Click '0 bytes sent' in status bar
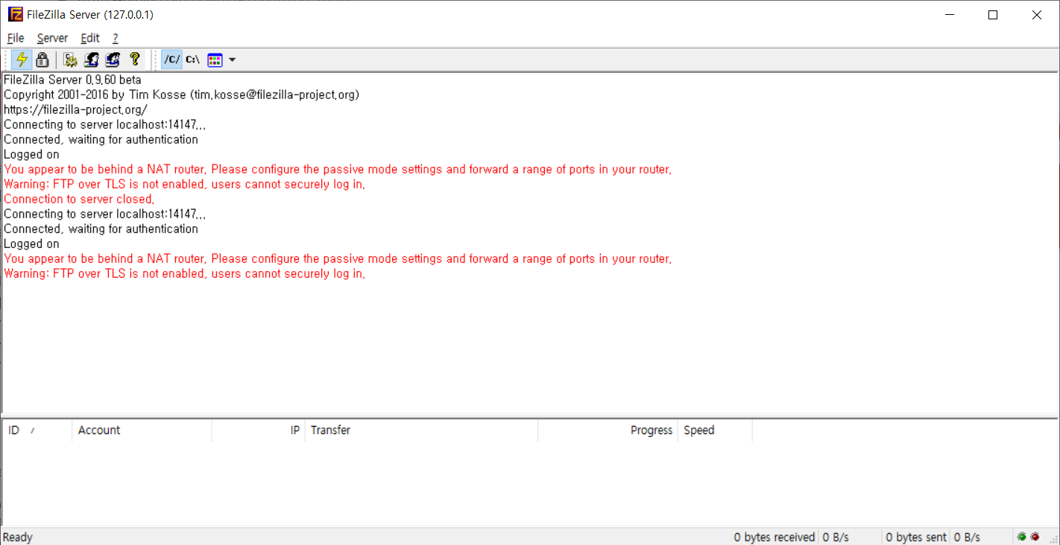Image resolution: width=1060 pixels, height=545 pixels. click(x=916, y=537)
